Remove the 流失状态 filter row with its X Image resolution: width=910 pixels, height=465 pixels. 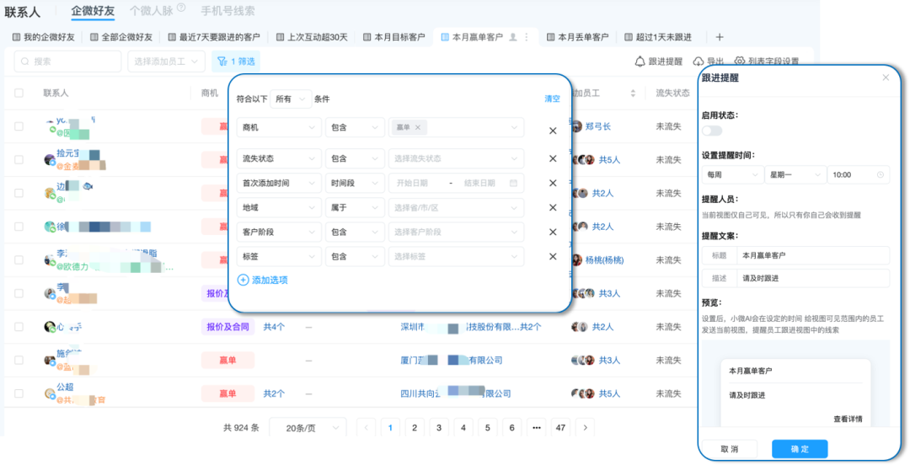(x=553, y=158)
